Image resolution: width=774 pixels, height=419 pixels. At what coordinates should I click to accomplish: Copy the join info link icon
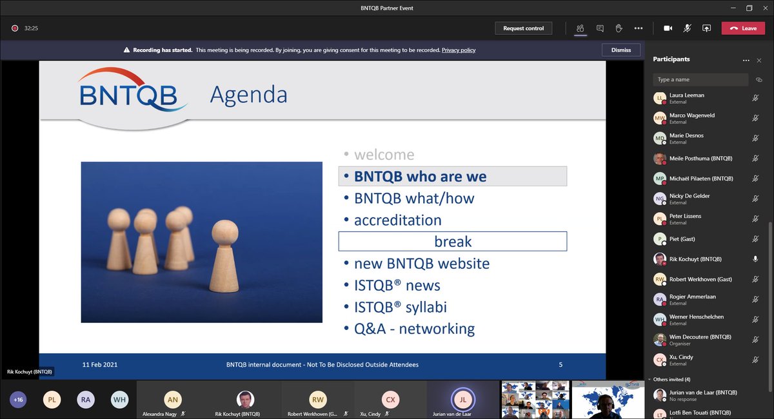coord(759,80)
